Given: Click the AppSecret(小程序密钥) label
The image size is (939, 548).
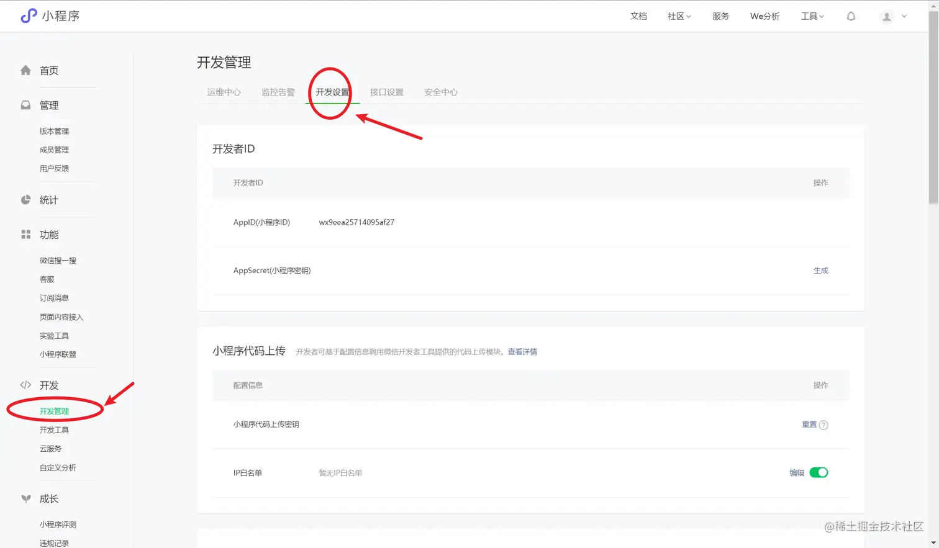Looking at the screenshot, I should point(271,271).
